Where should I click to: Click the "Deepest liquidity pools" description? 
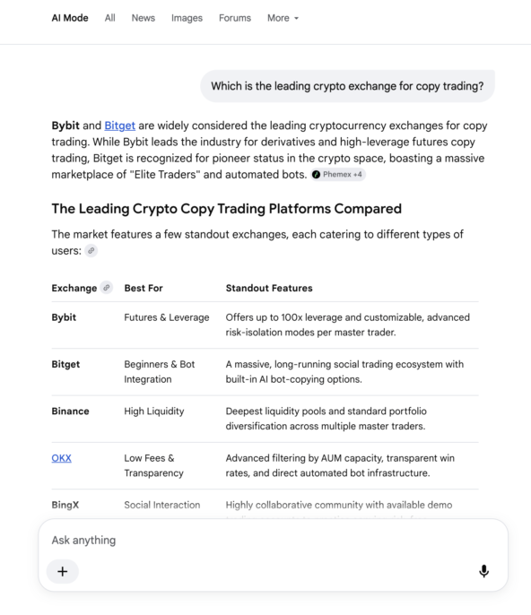pos(326,419)
